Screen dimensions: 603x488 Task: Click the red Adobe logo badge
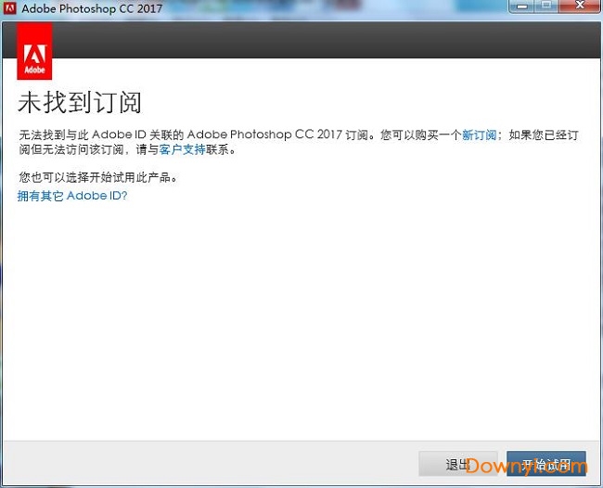point(34,53)
